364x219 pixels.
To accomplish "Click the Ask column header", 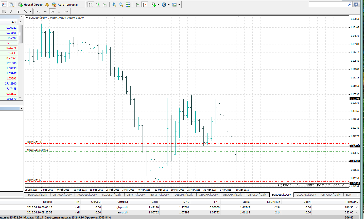I will 14,22.
